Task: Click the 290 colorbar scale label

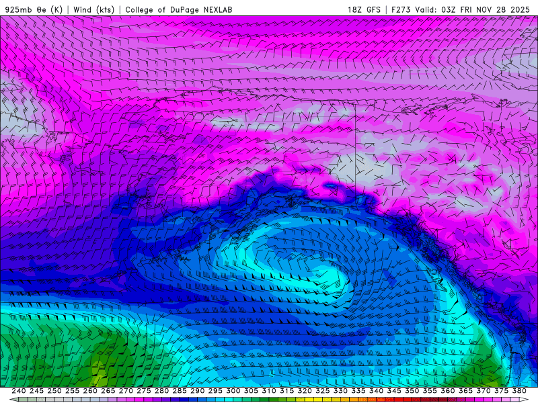Action: click(x=197, y=391)
